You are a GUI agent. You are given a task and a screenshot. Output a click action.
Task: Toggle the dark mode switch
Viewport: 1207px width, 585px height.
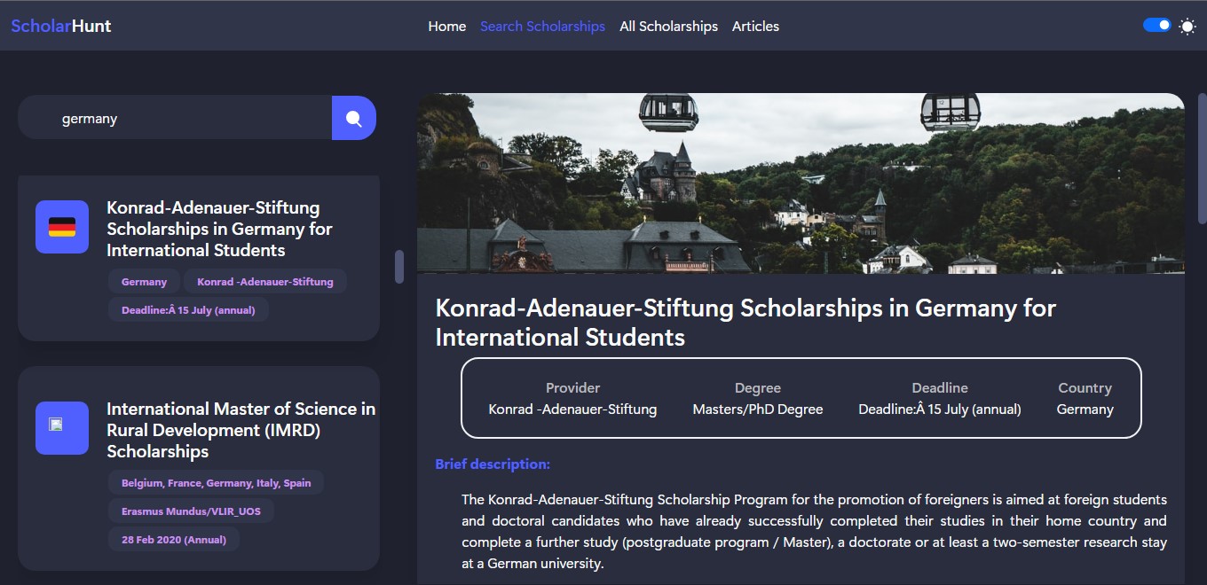click(1157, 26)
